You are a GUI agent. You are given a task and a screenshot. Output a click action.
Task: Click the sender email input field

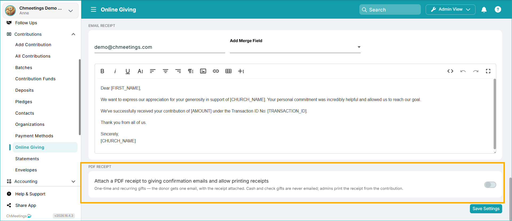pyautogui.click(x=160, y=47)
